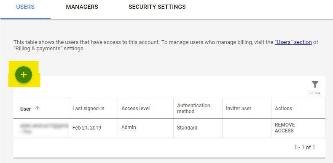Click Remove Access for the user
This screenshot has height=163, width=333.
(285, 128)
